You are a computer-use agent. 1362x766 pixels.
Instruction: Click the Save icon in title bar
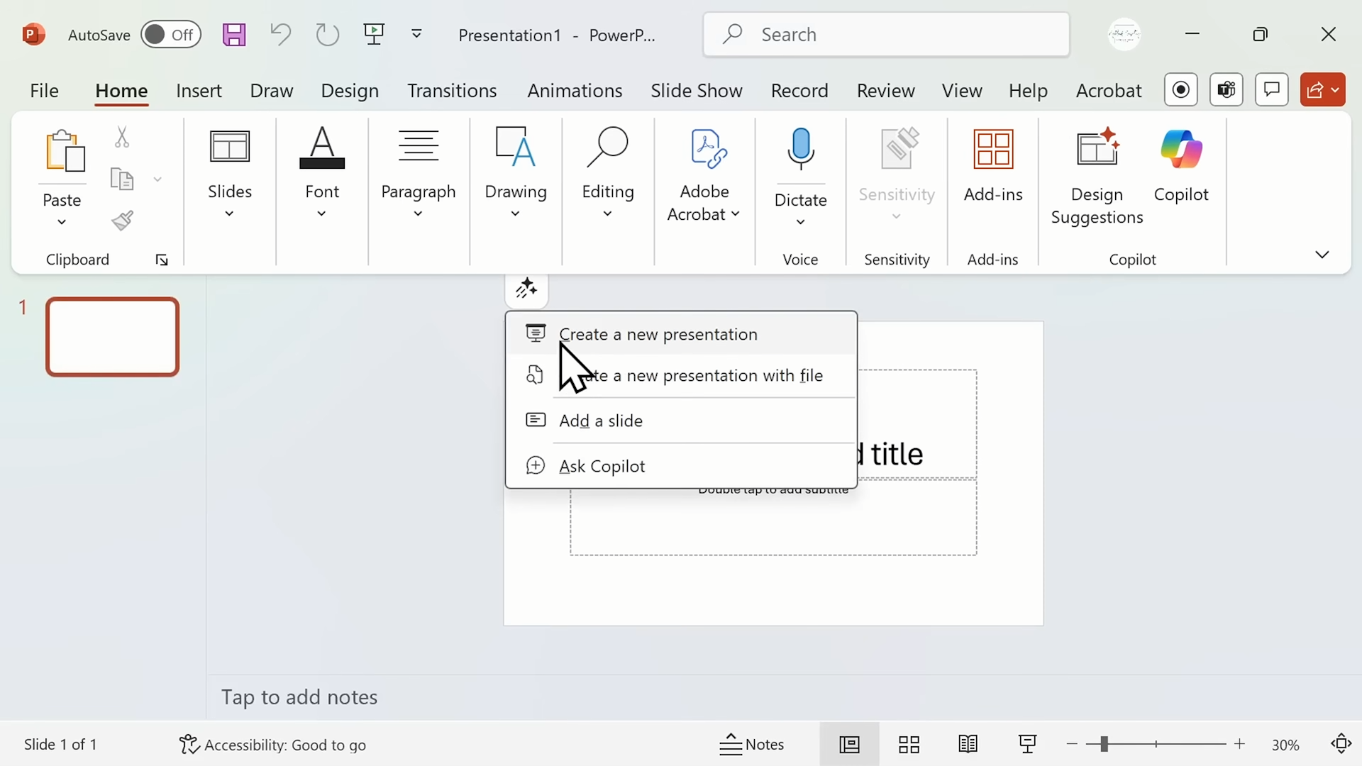click(x=234, y=34)
